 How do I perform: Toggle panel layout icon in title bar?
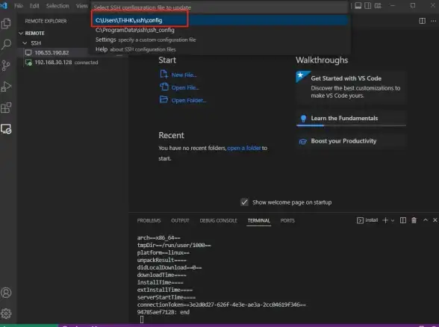pyautogui.click(x=358, y=6)
